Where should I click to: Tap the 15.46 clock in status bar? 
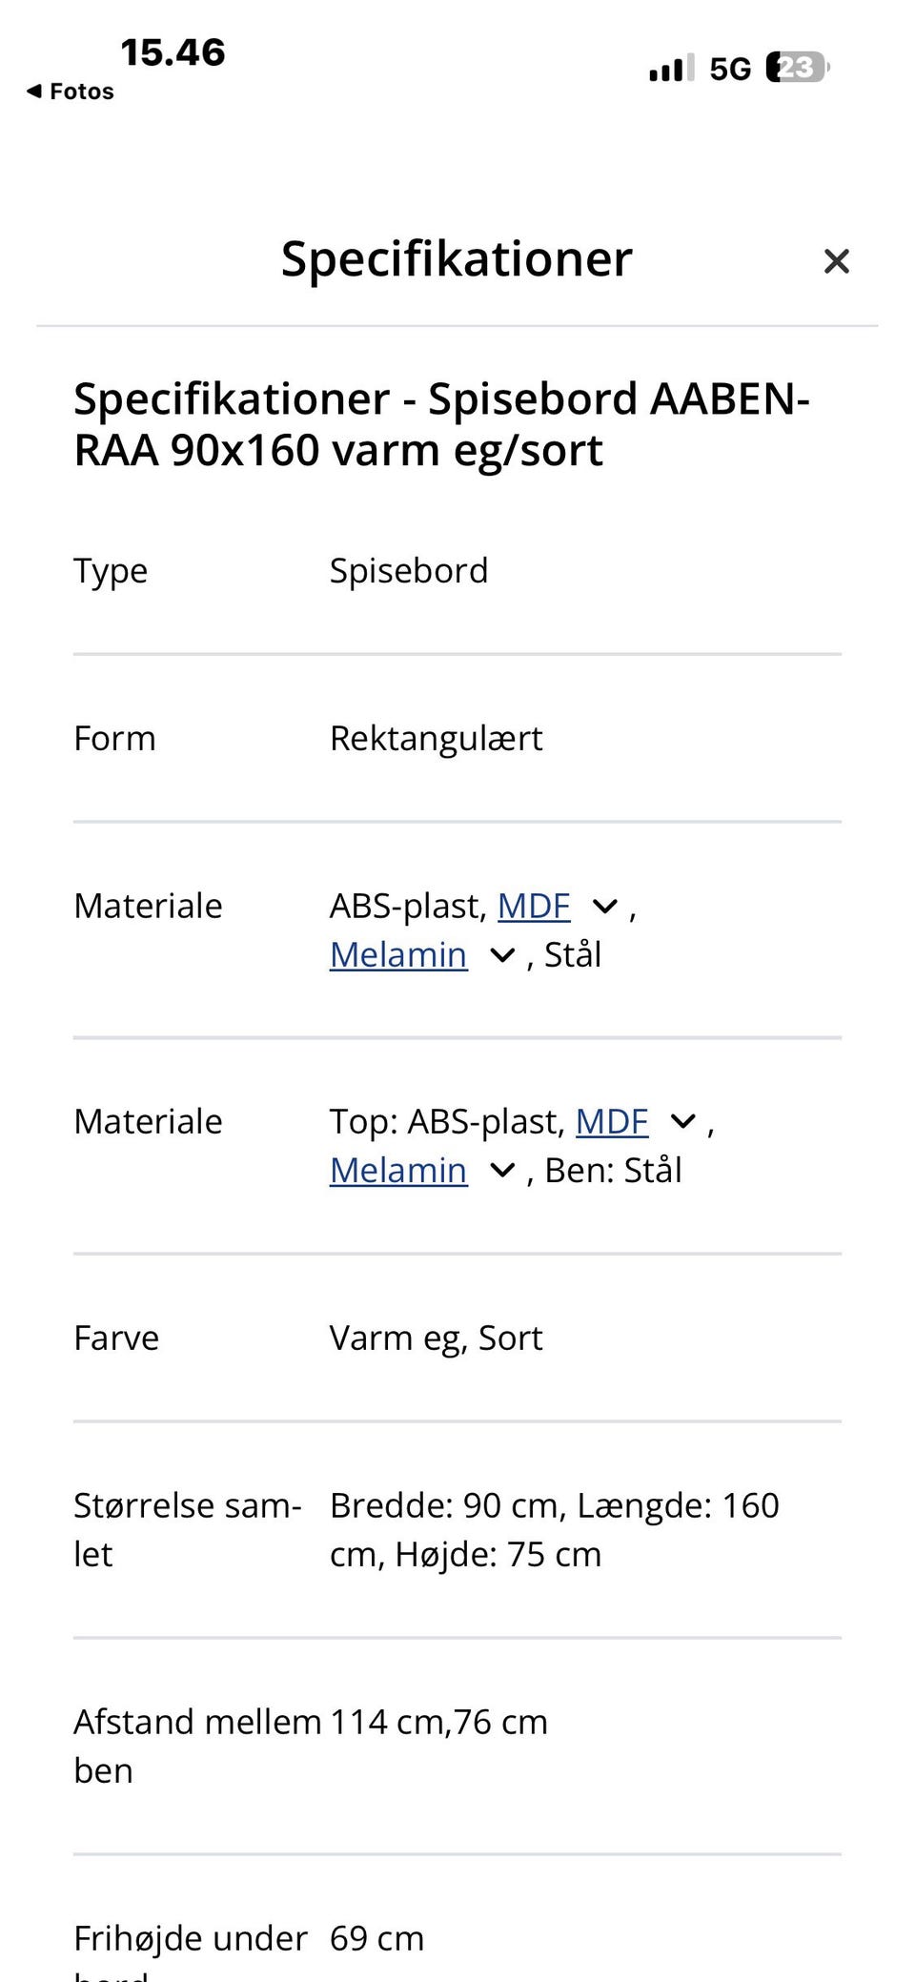[x=173, y=52]
